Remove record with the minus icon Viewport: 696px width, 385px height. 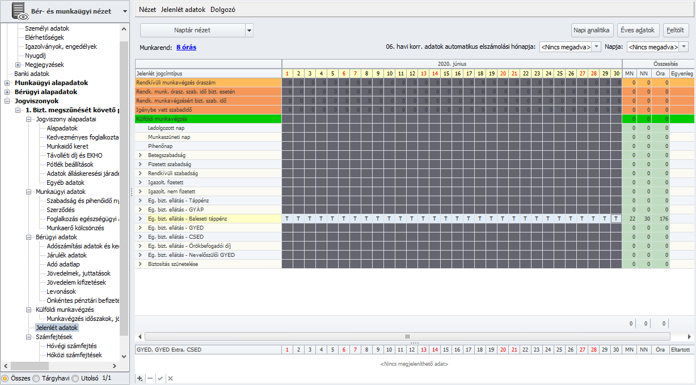(150, 378)
